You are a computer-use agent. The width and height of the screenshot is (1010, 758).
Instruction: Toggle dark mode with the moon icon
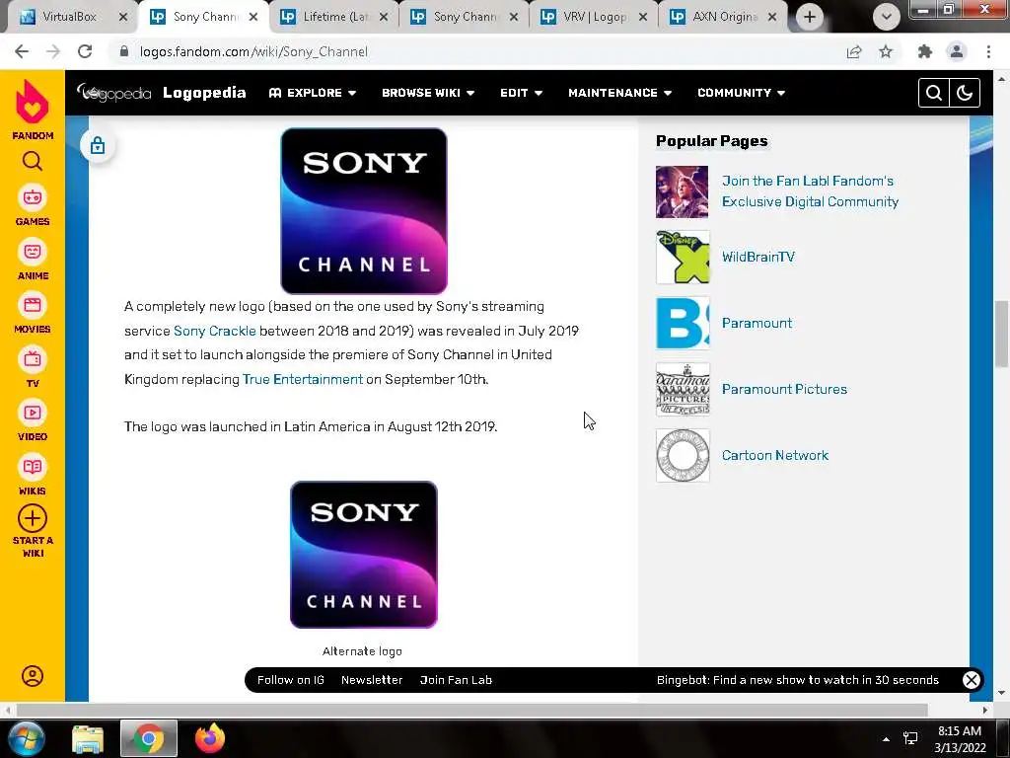coord(965,93)
